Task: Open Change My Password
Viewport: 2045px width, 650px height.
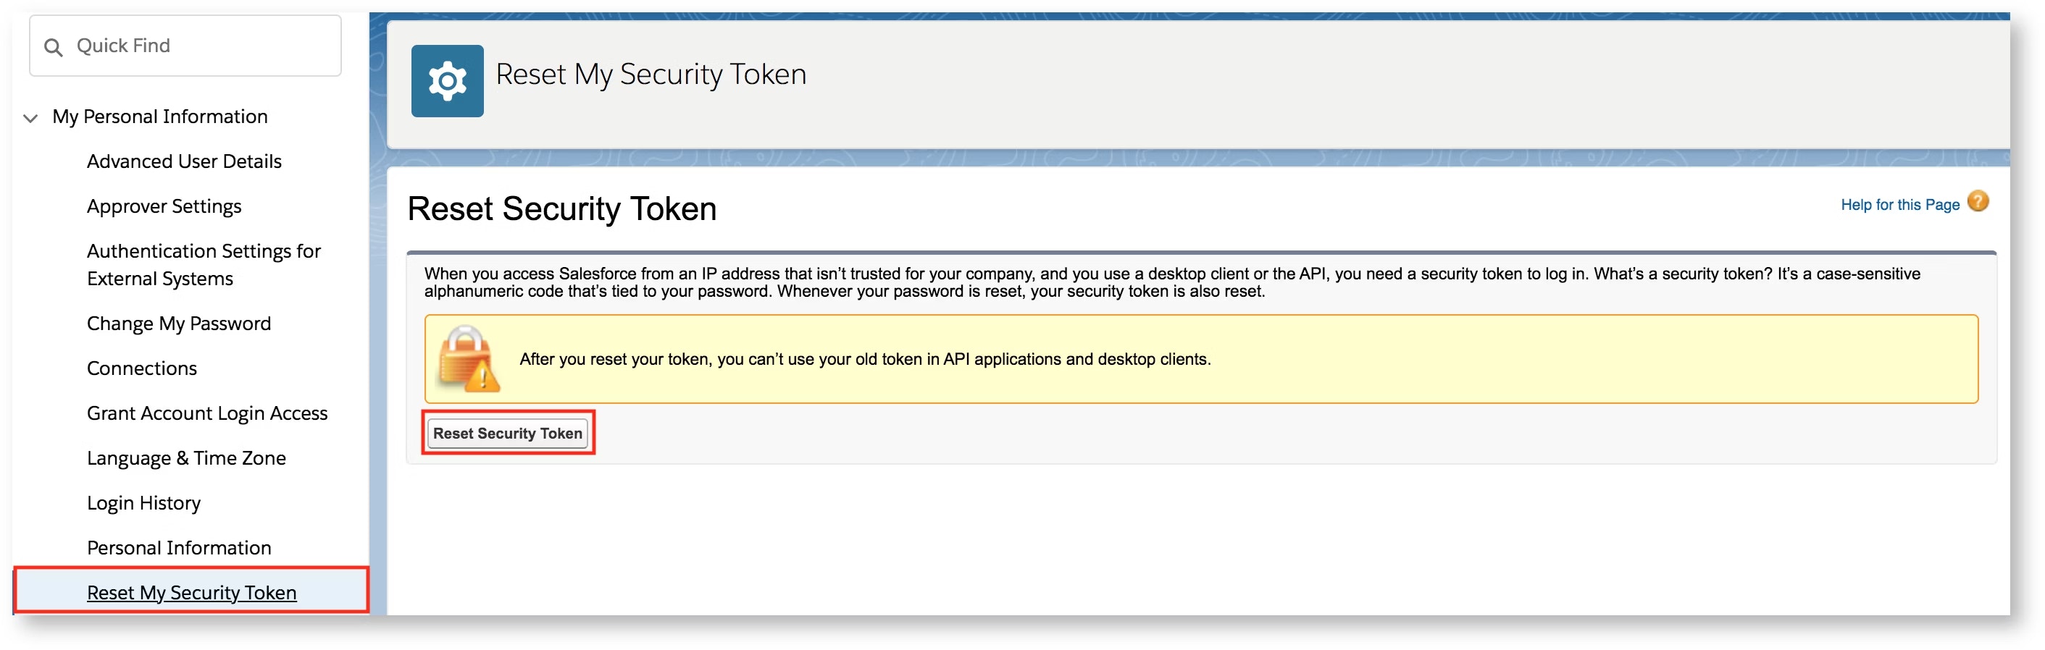Action: (179, 323)
